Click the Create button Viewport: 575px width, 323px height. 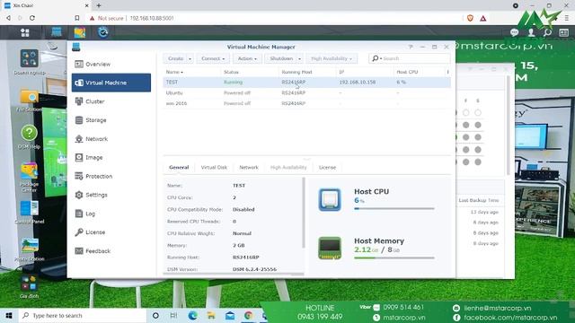175,58
